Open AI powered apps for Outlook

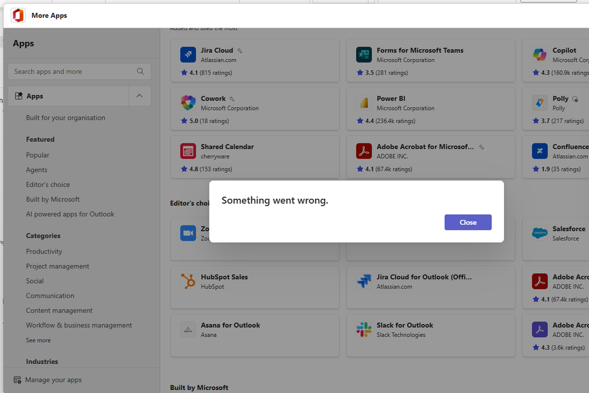[x=70, y=214]
